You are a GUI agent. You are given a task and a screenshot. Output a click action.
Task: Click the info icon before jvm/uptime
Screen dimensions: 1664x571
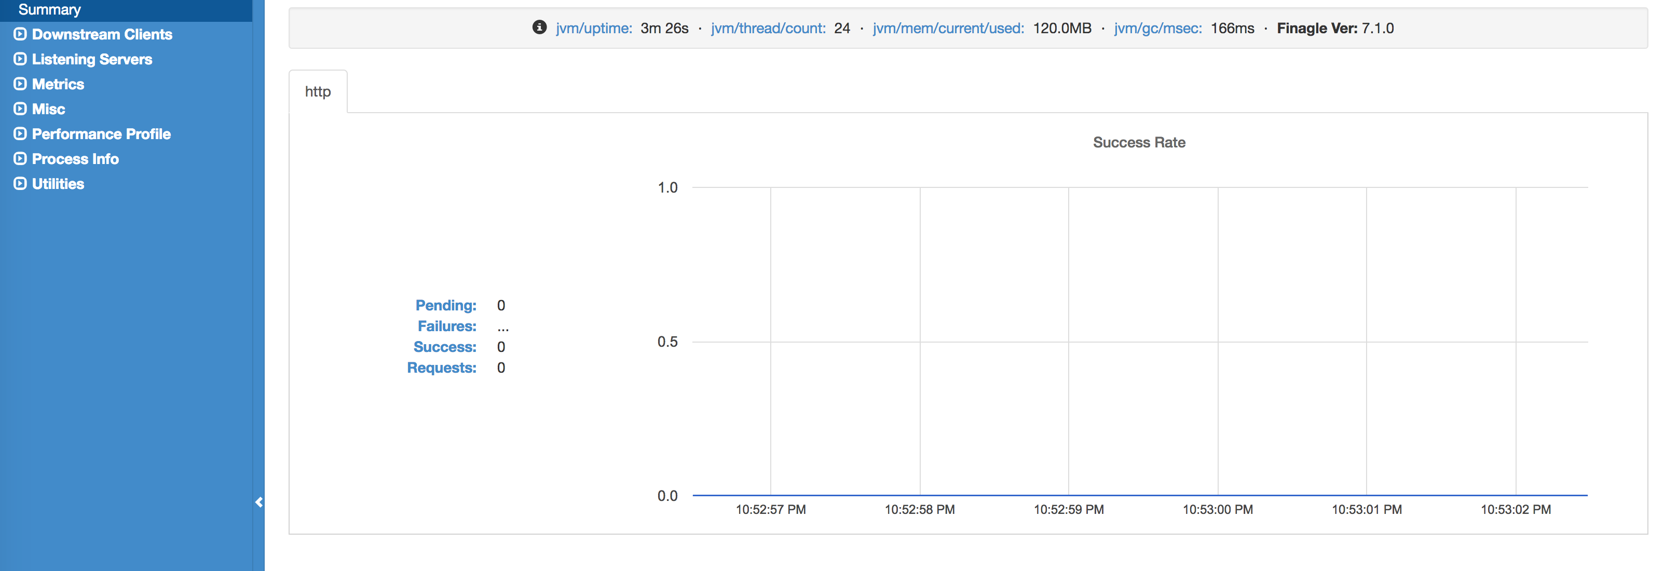click(x=539, y=27)
